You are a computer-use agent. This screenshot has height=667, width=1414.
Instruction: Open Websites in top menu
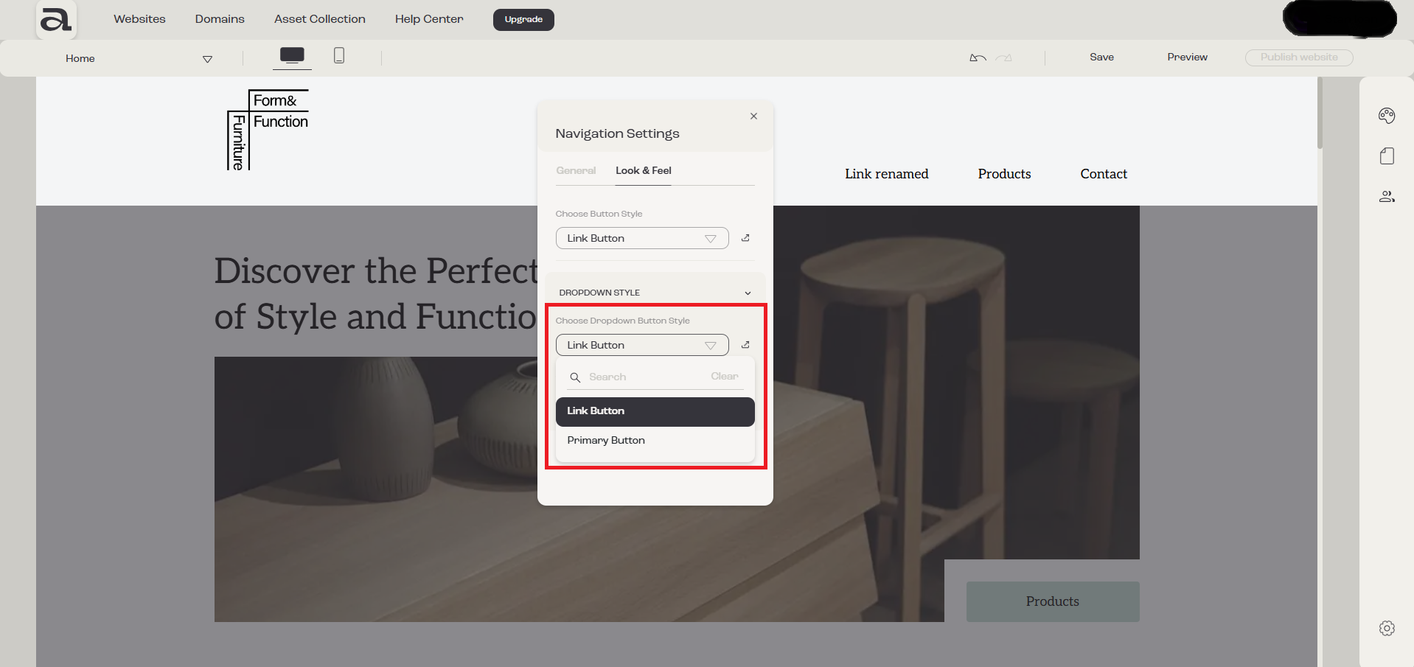139,19
